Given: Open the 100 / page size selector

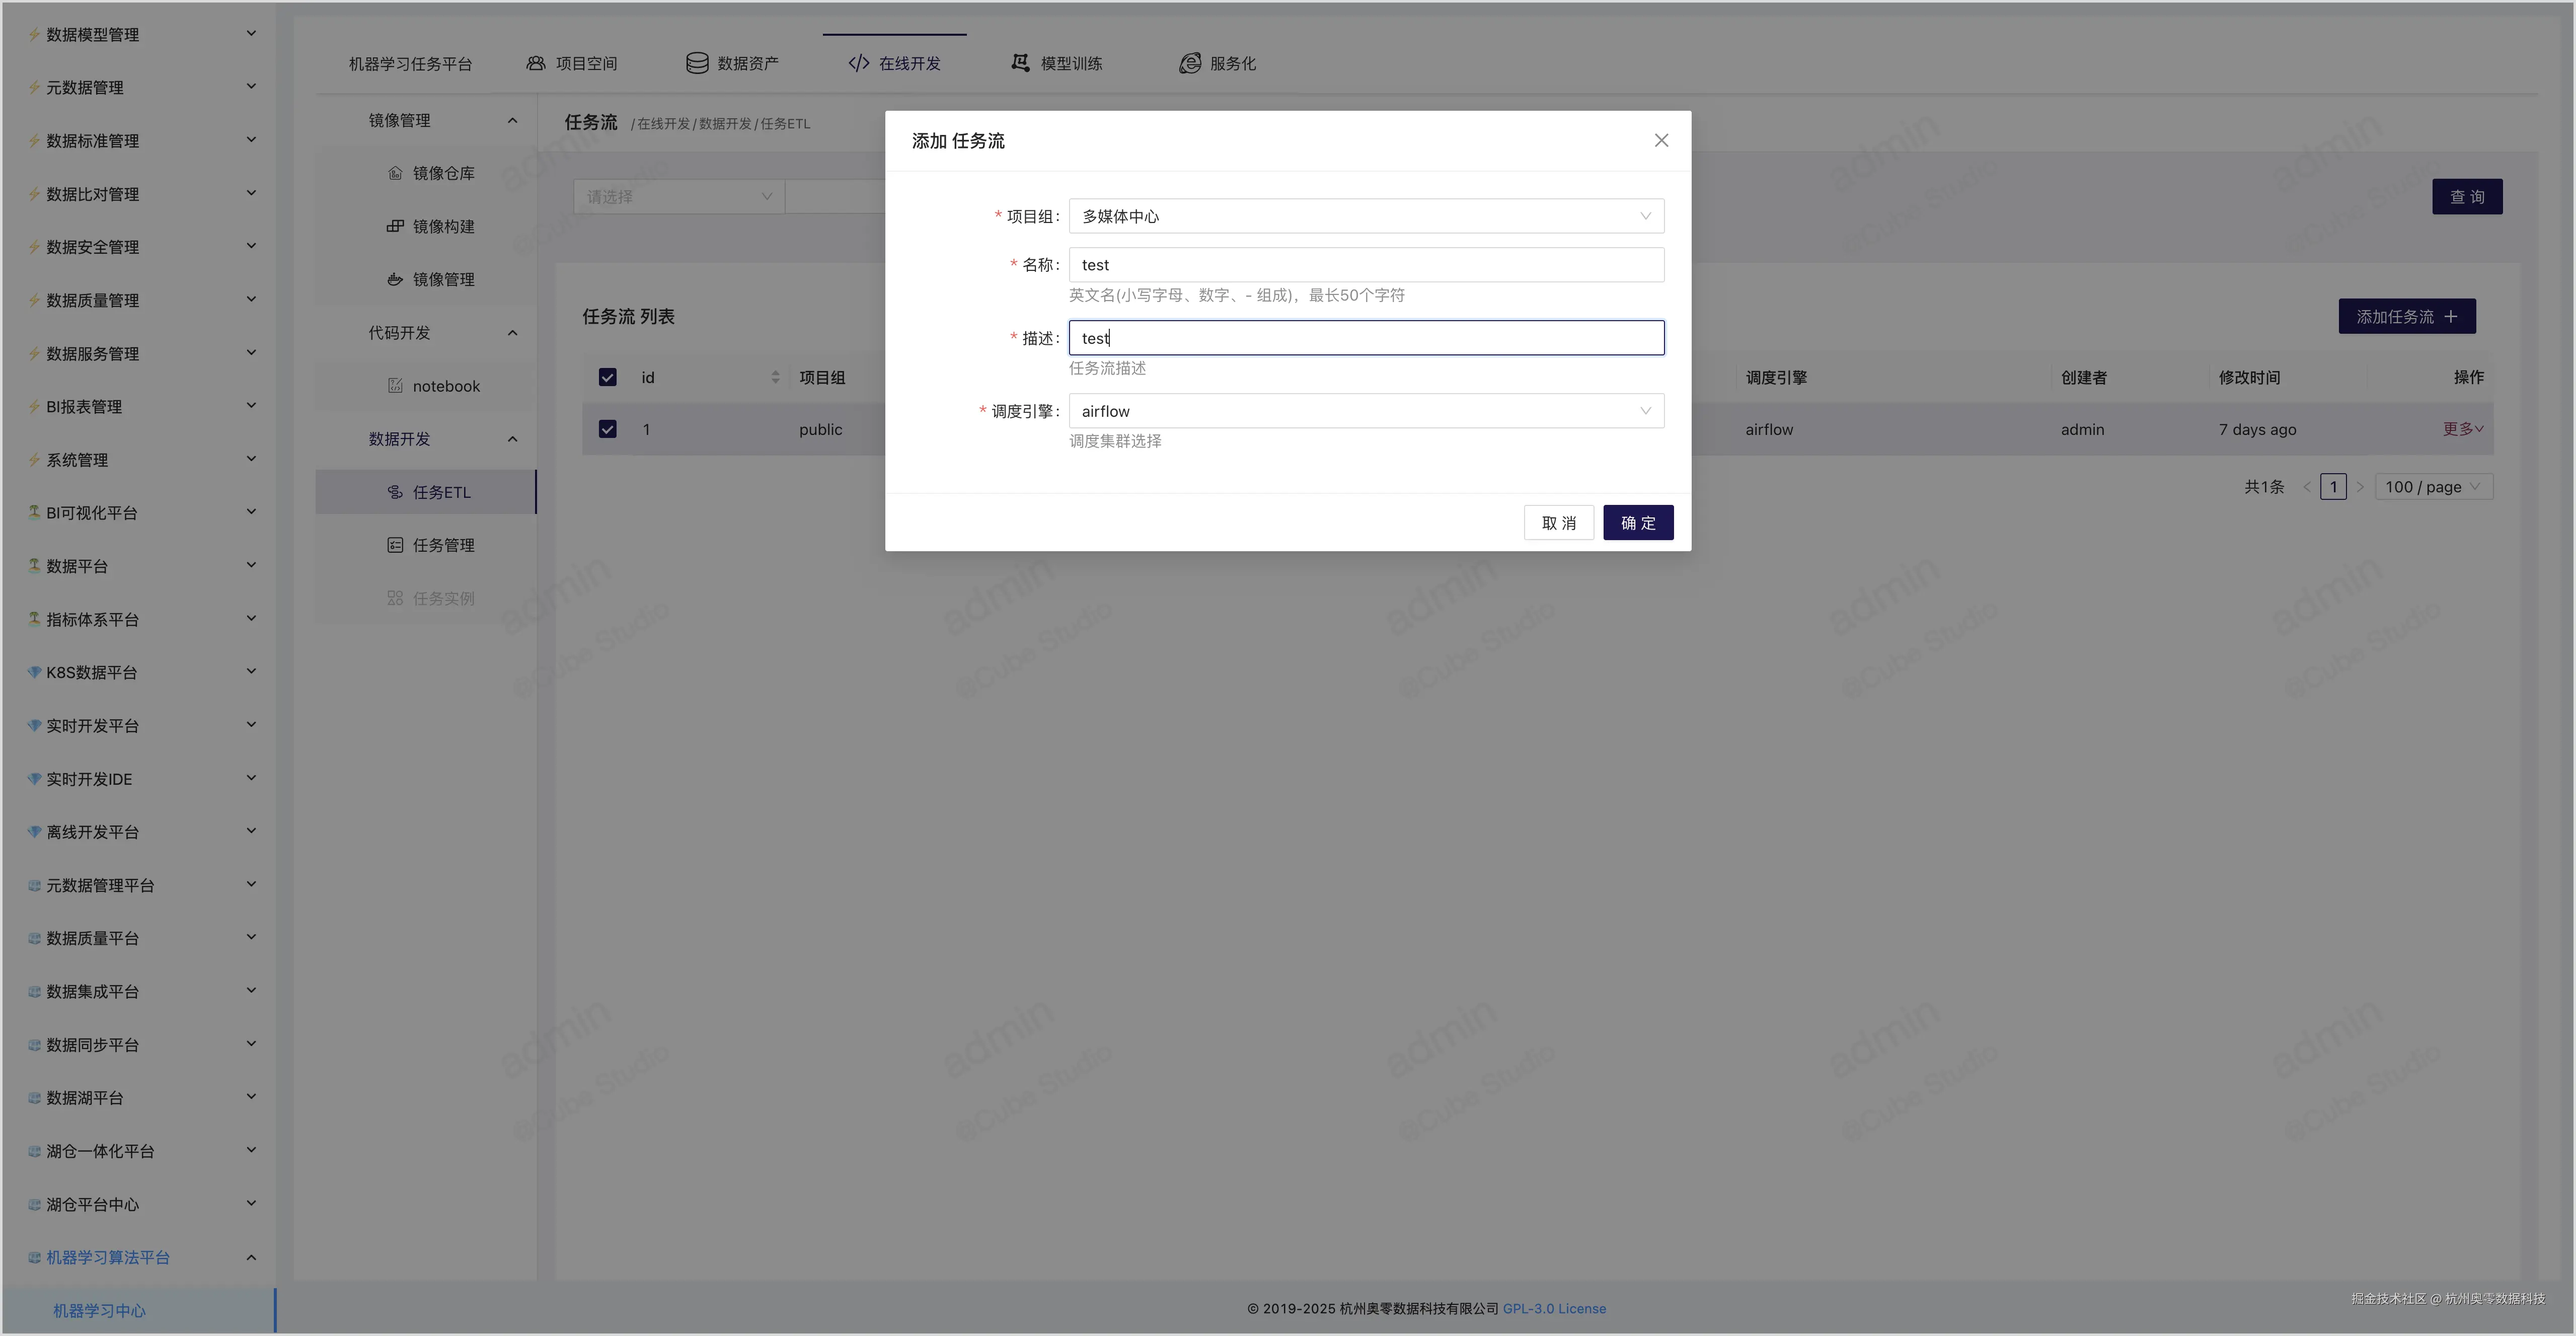Looking at the screenshot, I should click(x=2432, y=487).
